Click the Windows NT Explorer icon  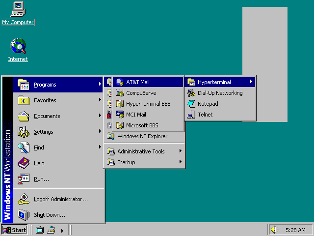111,136
